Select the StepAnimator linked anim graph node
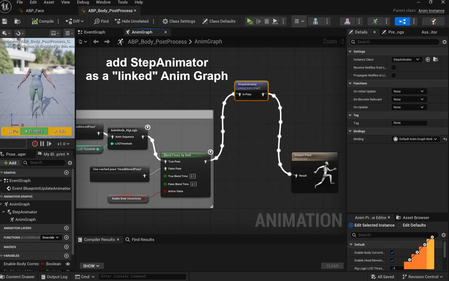449x281 pixels. (x=251, y=91)
